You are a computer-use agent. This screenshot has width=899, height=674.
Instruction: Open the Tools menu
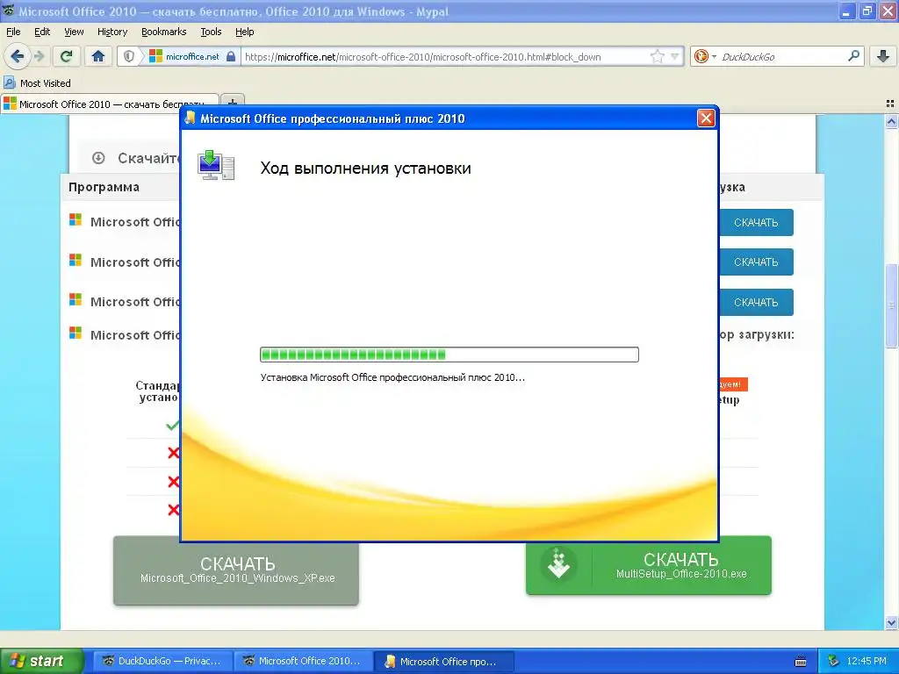tap(211, 32)
